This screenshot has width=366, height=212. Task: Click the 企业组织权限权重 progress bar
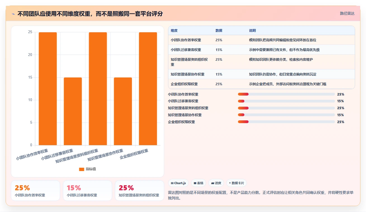[286, 122]
